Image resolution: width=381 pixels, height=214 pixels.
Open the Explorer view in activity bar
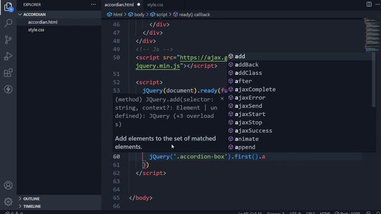click(8, 7)
